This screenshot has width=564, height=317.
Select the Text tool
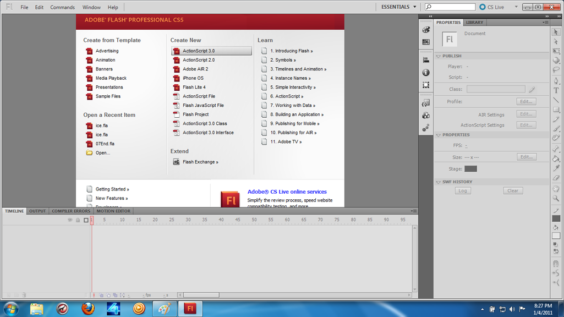[x=556, y=90]
